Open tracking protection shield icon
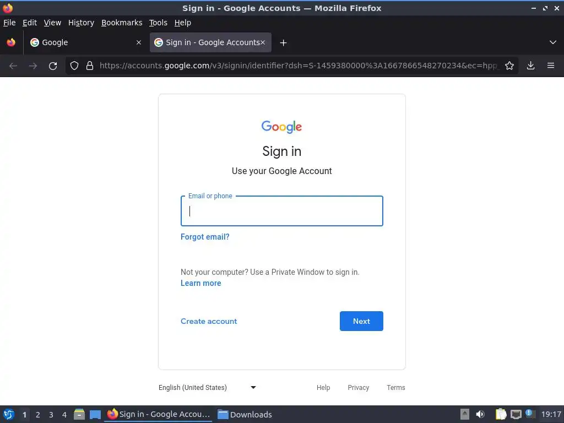The image size is (564, 423). point(74,66)
